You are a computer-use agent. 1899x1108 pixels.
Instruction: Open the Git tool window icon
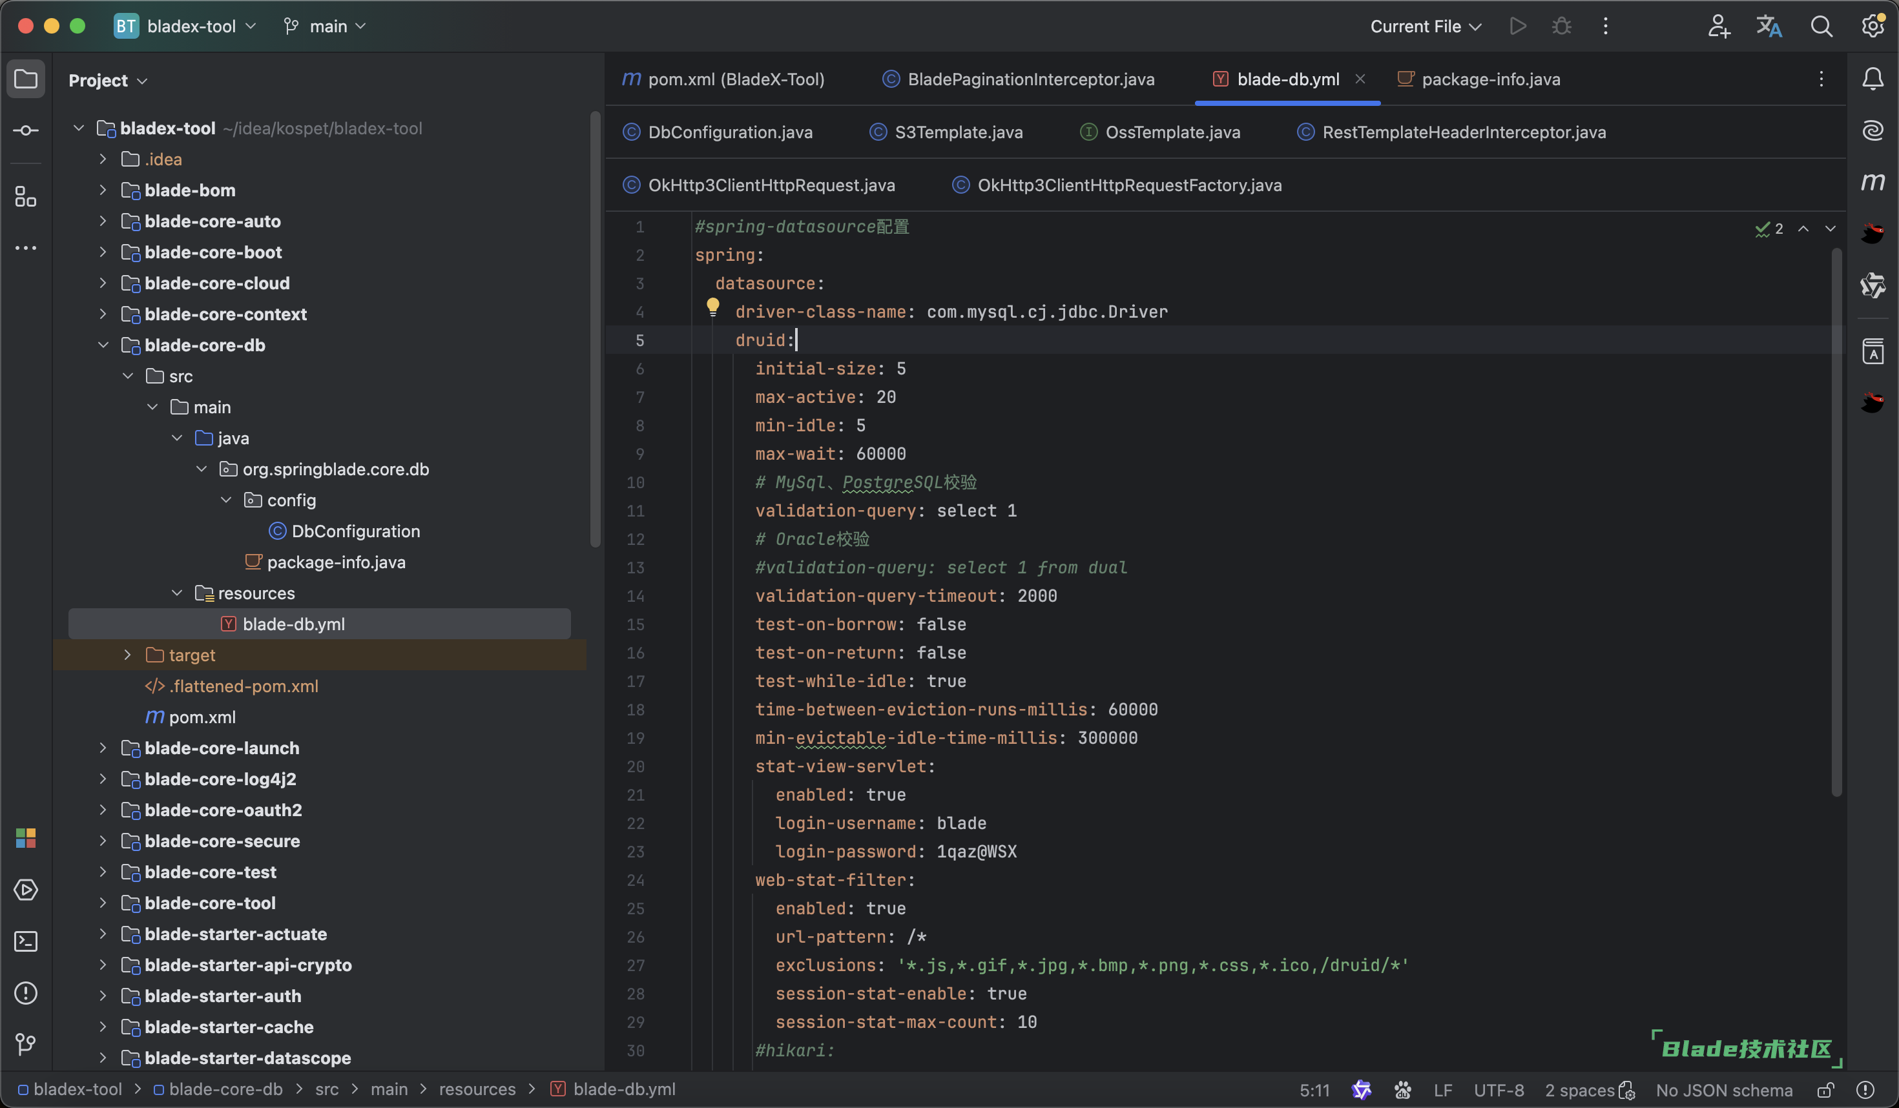(x=26, y=1044)
